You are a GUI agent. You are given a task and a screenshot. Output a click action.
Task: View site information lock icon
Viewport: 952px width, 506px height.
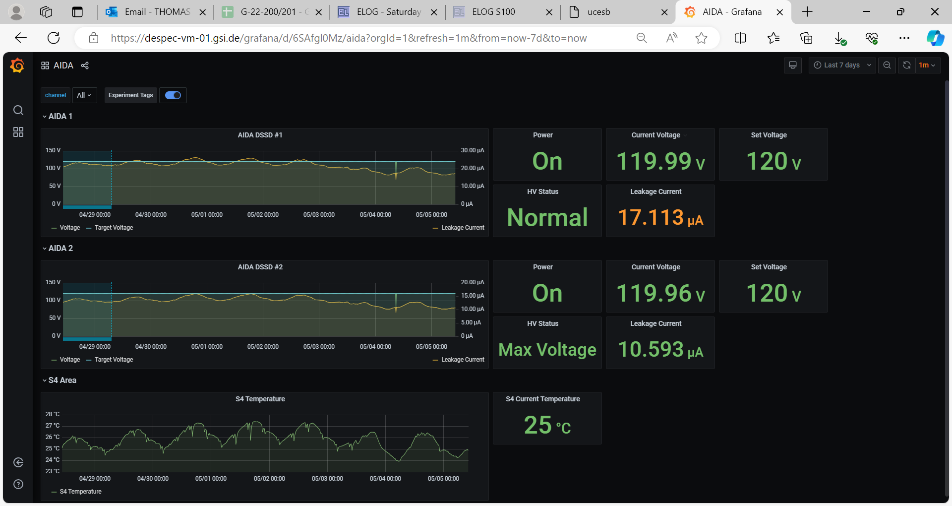pyautogui.click(x=93, y=38)
